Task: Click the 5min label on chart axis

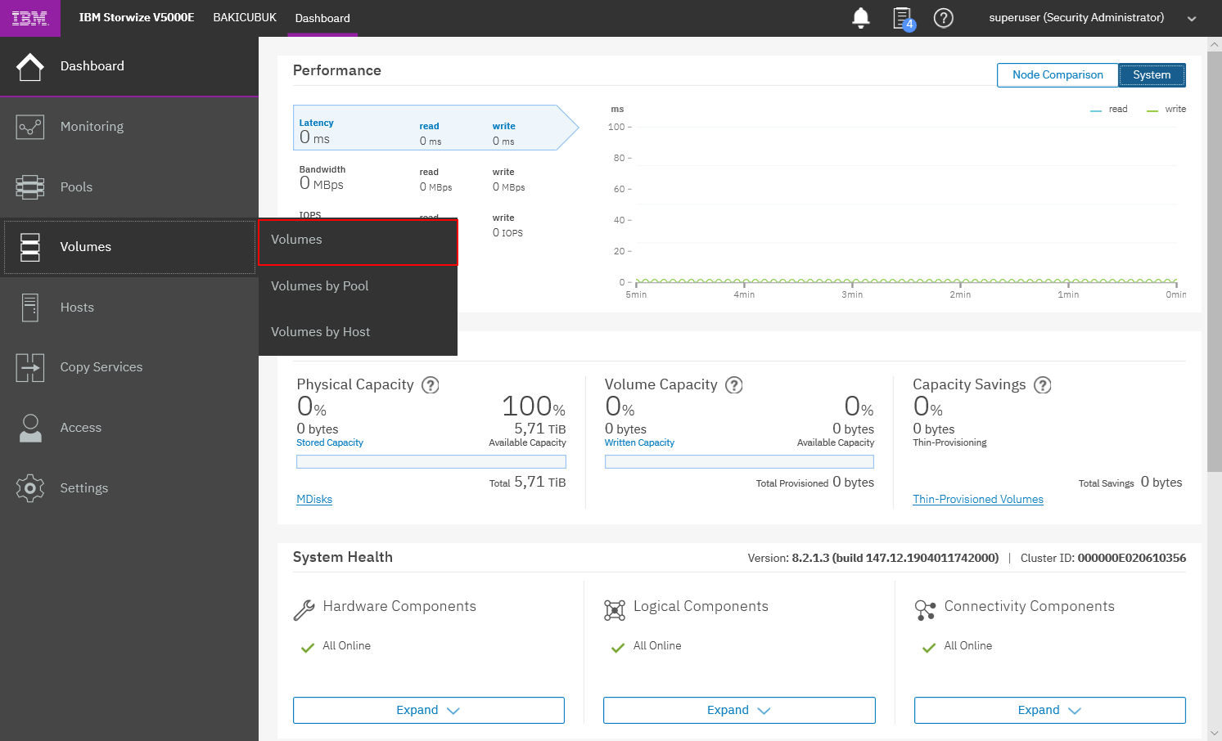Action: [636, 294]
